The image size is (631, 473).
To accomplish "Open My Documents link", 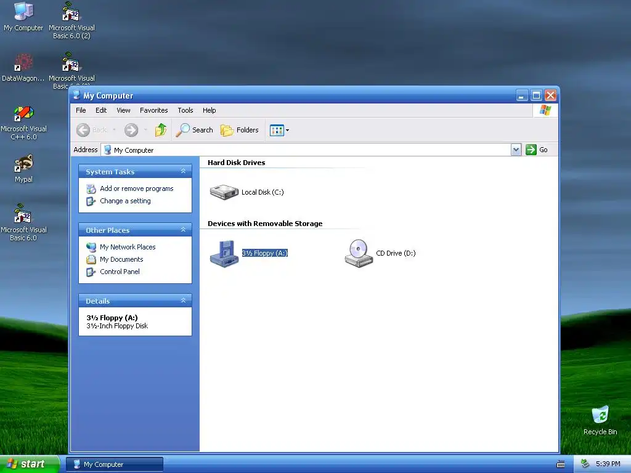I will [121, 259].
